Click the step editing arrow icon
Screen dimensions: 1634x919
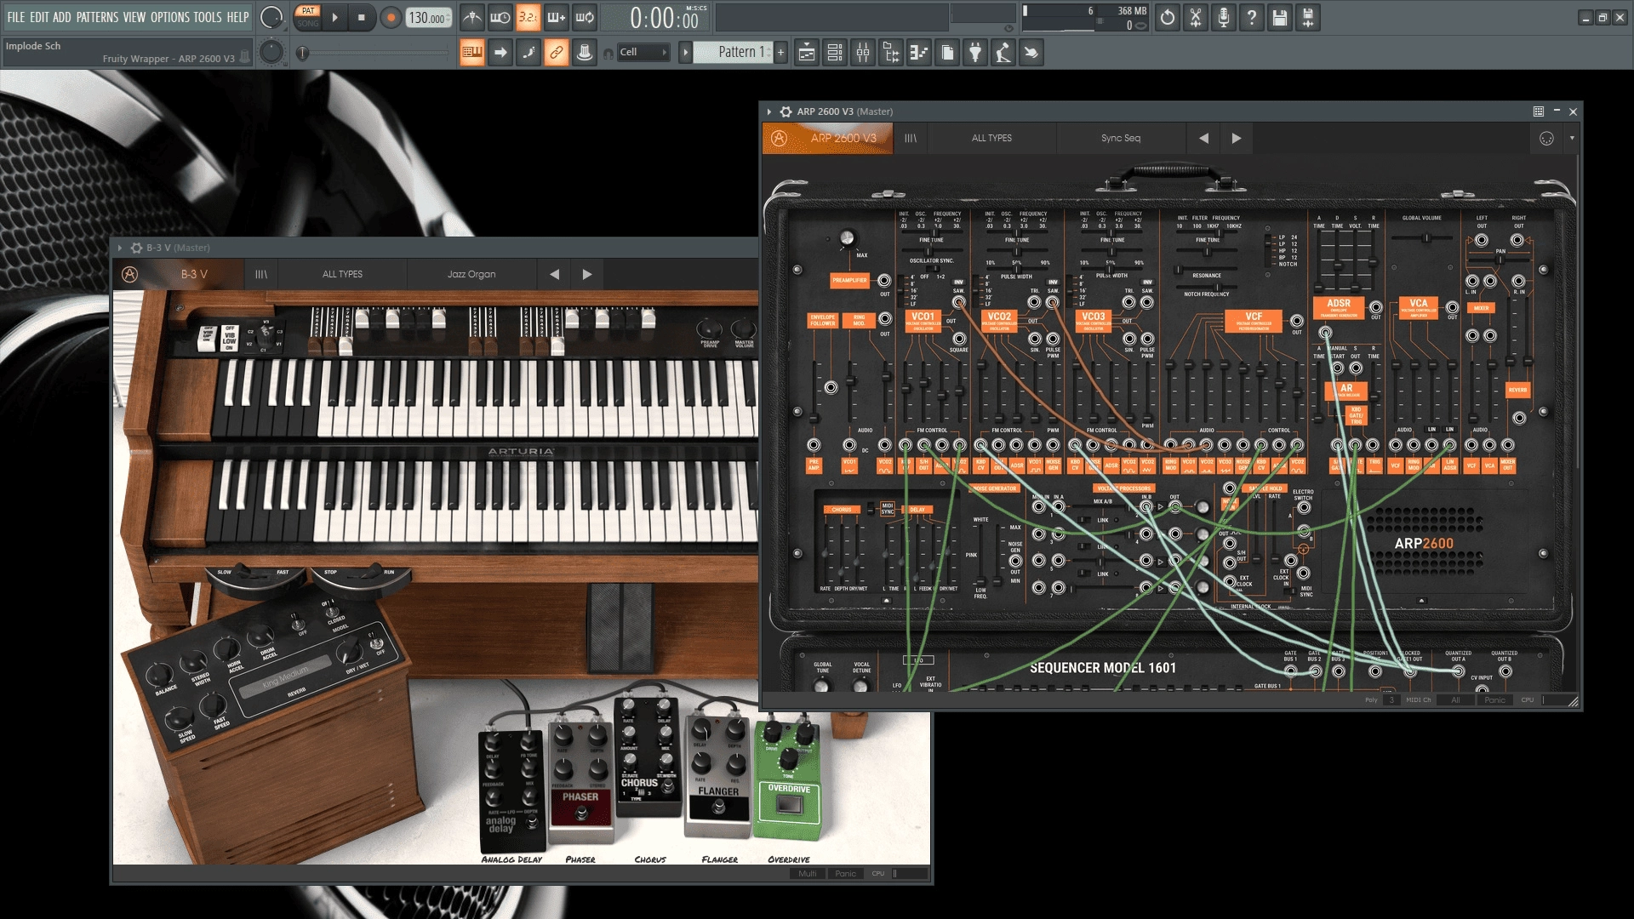(x=500, y=53)
